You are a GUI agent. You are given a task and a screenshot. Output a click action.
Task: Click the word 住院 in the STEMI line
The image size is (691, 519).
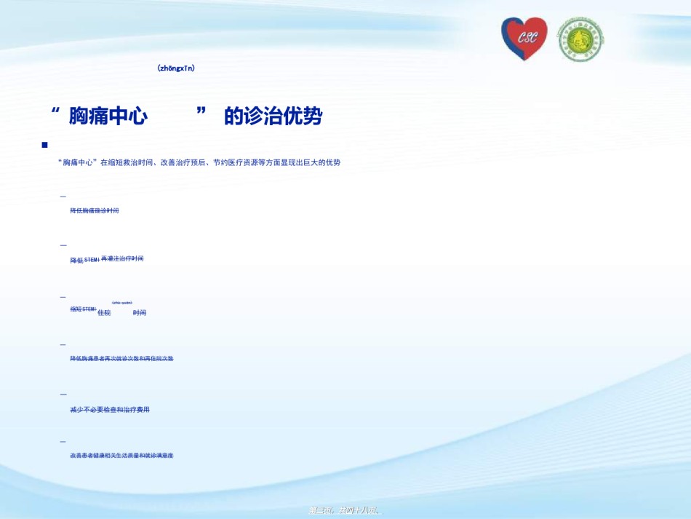pos(104,312)
